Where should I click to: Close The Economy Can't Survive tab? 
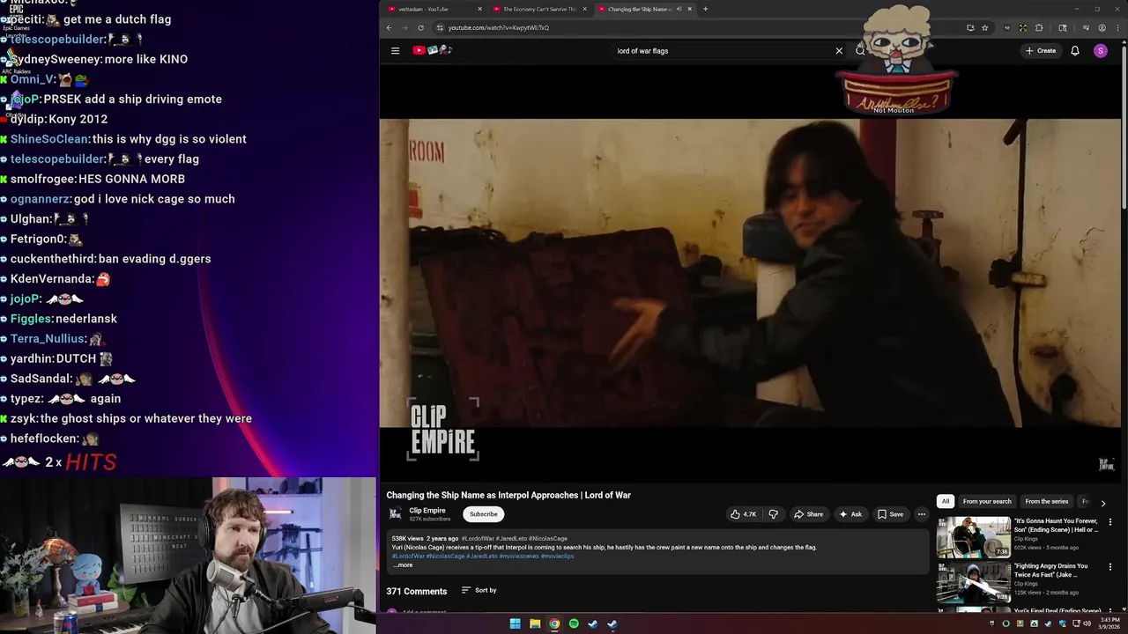[585, 9]
